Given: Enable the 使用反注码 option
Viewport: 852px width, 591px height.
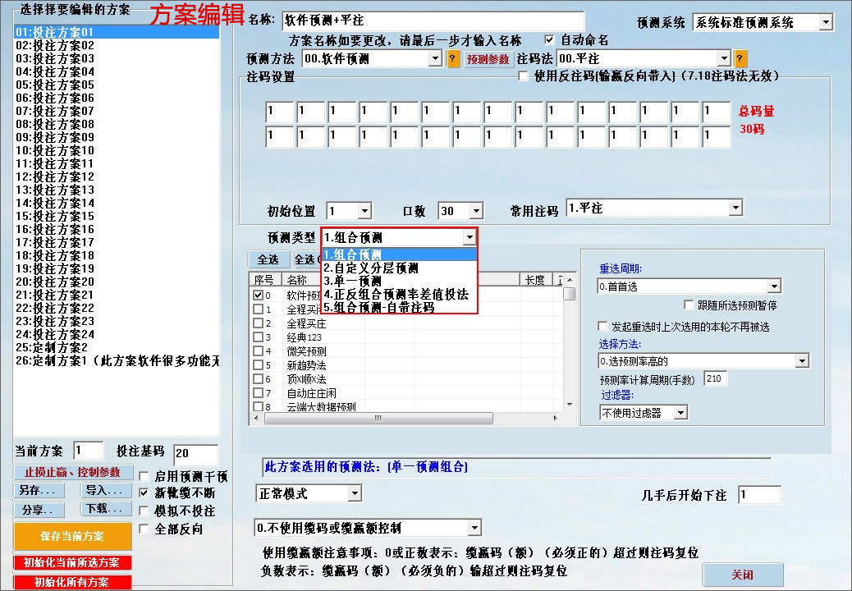Looking at the screenshot, I should pos(522,76).
